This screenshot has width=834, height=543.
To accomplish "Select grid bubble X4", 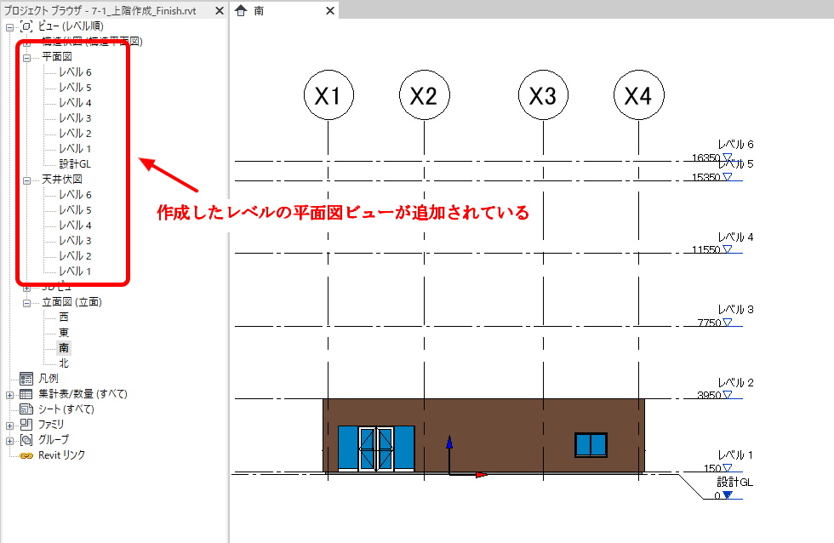I will [x=639, y=95].
